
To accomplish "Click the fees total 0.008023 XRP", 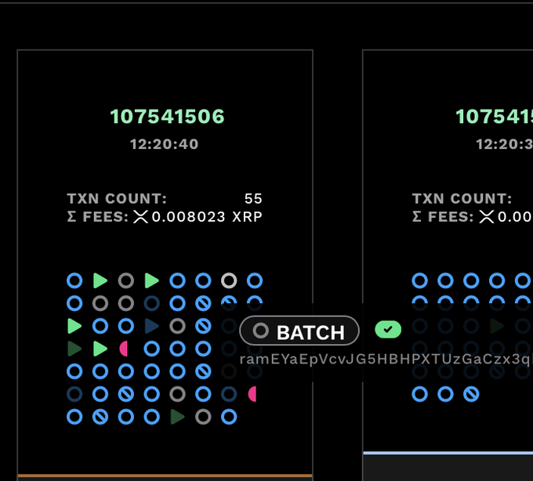I will click(x=207, y=217).
